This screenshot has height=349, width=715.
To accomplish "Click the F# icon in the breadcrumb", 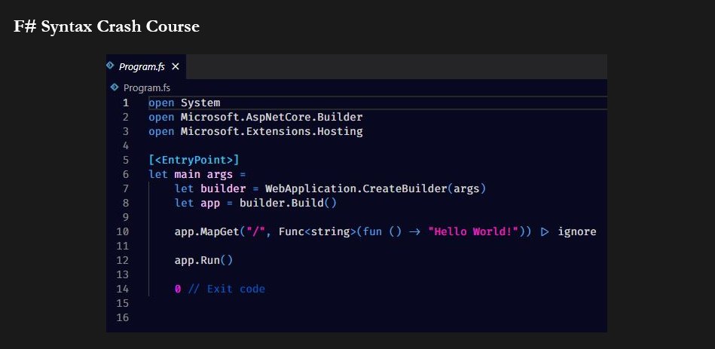I will pos(115,87).
